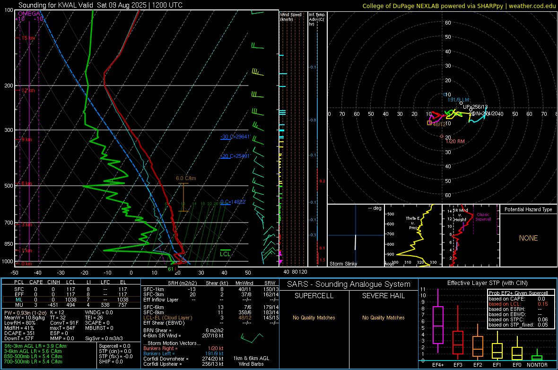Click the Storm Slinky label

coord(343,264)
